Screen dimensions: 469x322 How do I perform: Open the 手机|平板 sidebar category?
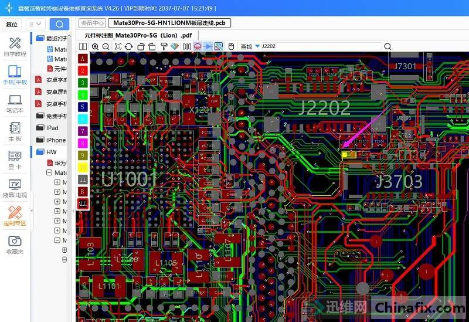point(15,75)
